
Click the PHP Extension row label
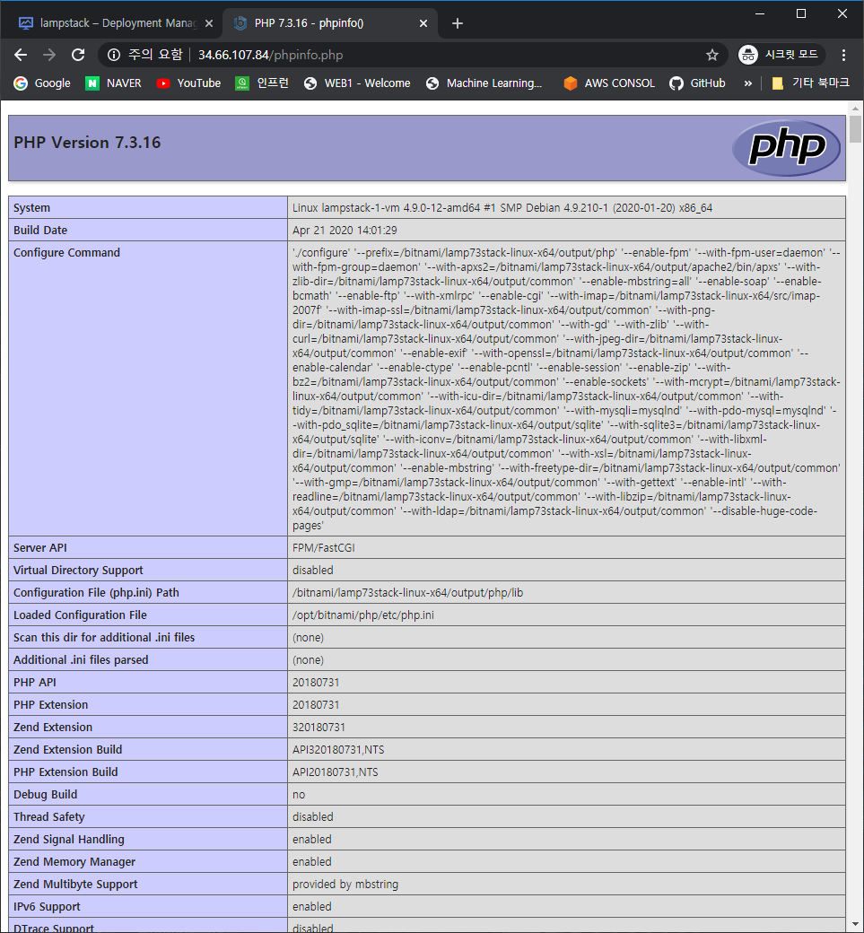coord(50,704)
